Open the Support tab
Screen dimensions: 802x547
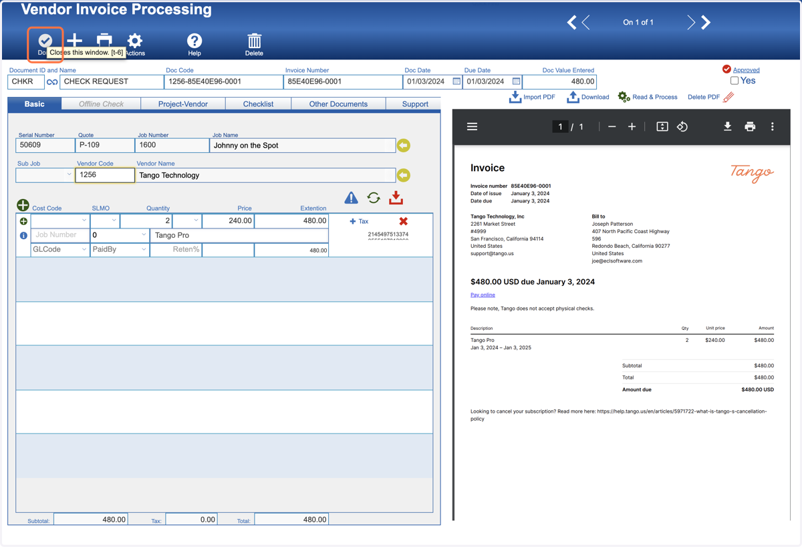(415, 104)
